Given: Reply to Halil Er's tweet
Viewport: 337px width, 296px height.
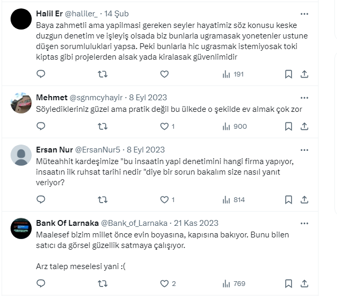Looking at the screenshot, I should coord(41,74).
